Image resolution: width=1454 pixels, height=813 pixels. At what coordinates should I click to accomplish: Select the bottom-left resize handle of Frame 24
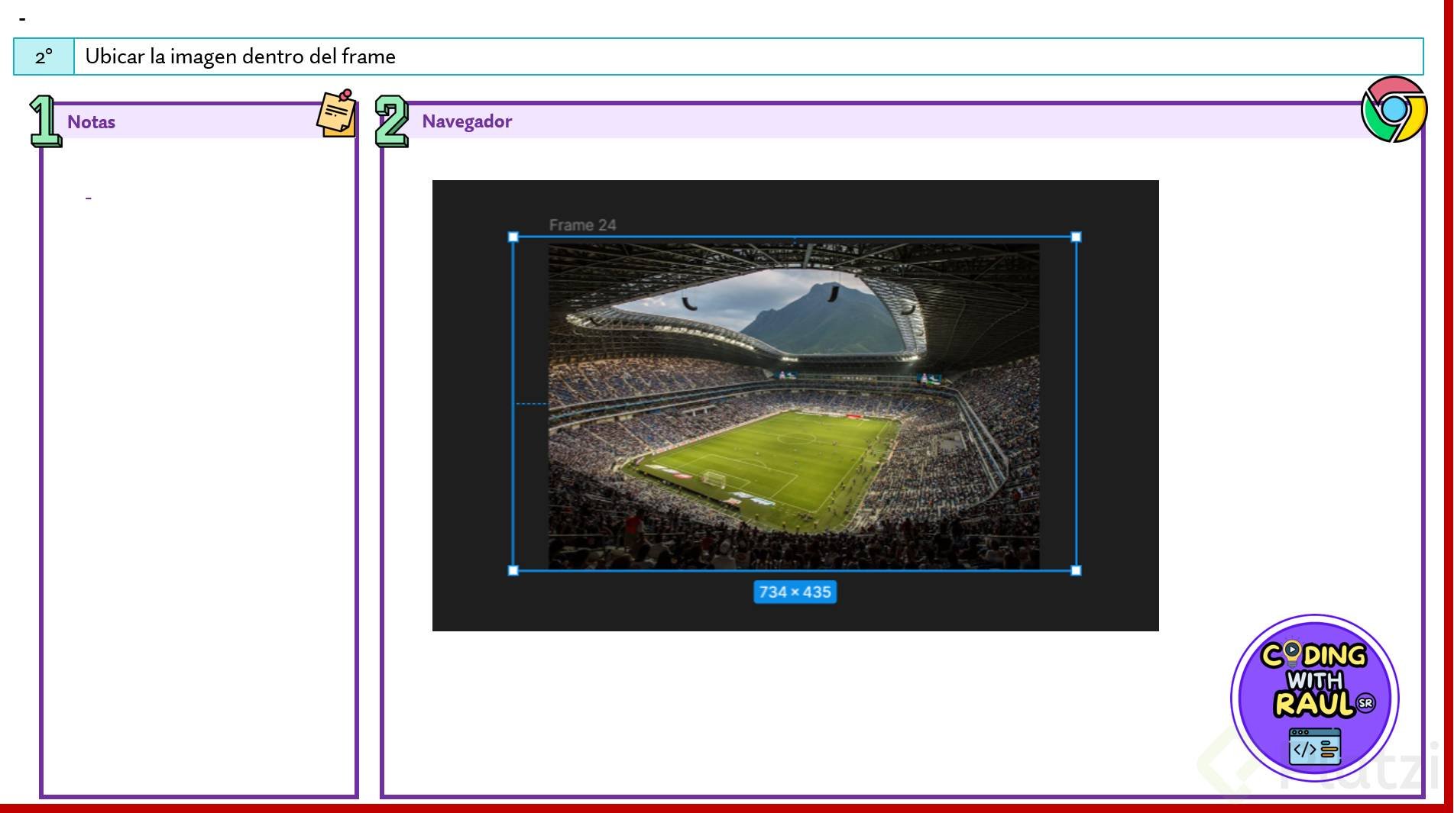[513, 570]
